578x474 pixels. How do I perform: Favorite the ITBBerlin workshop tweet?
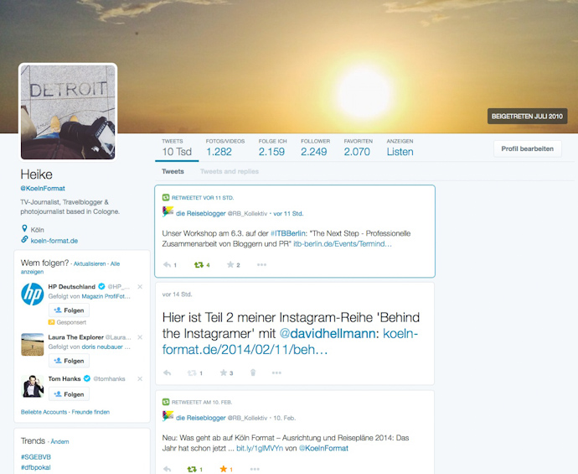click(230, 265)
